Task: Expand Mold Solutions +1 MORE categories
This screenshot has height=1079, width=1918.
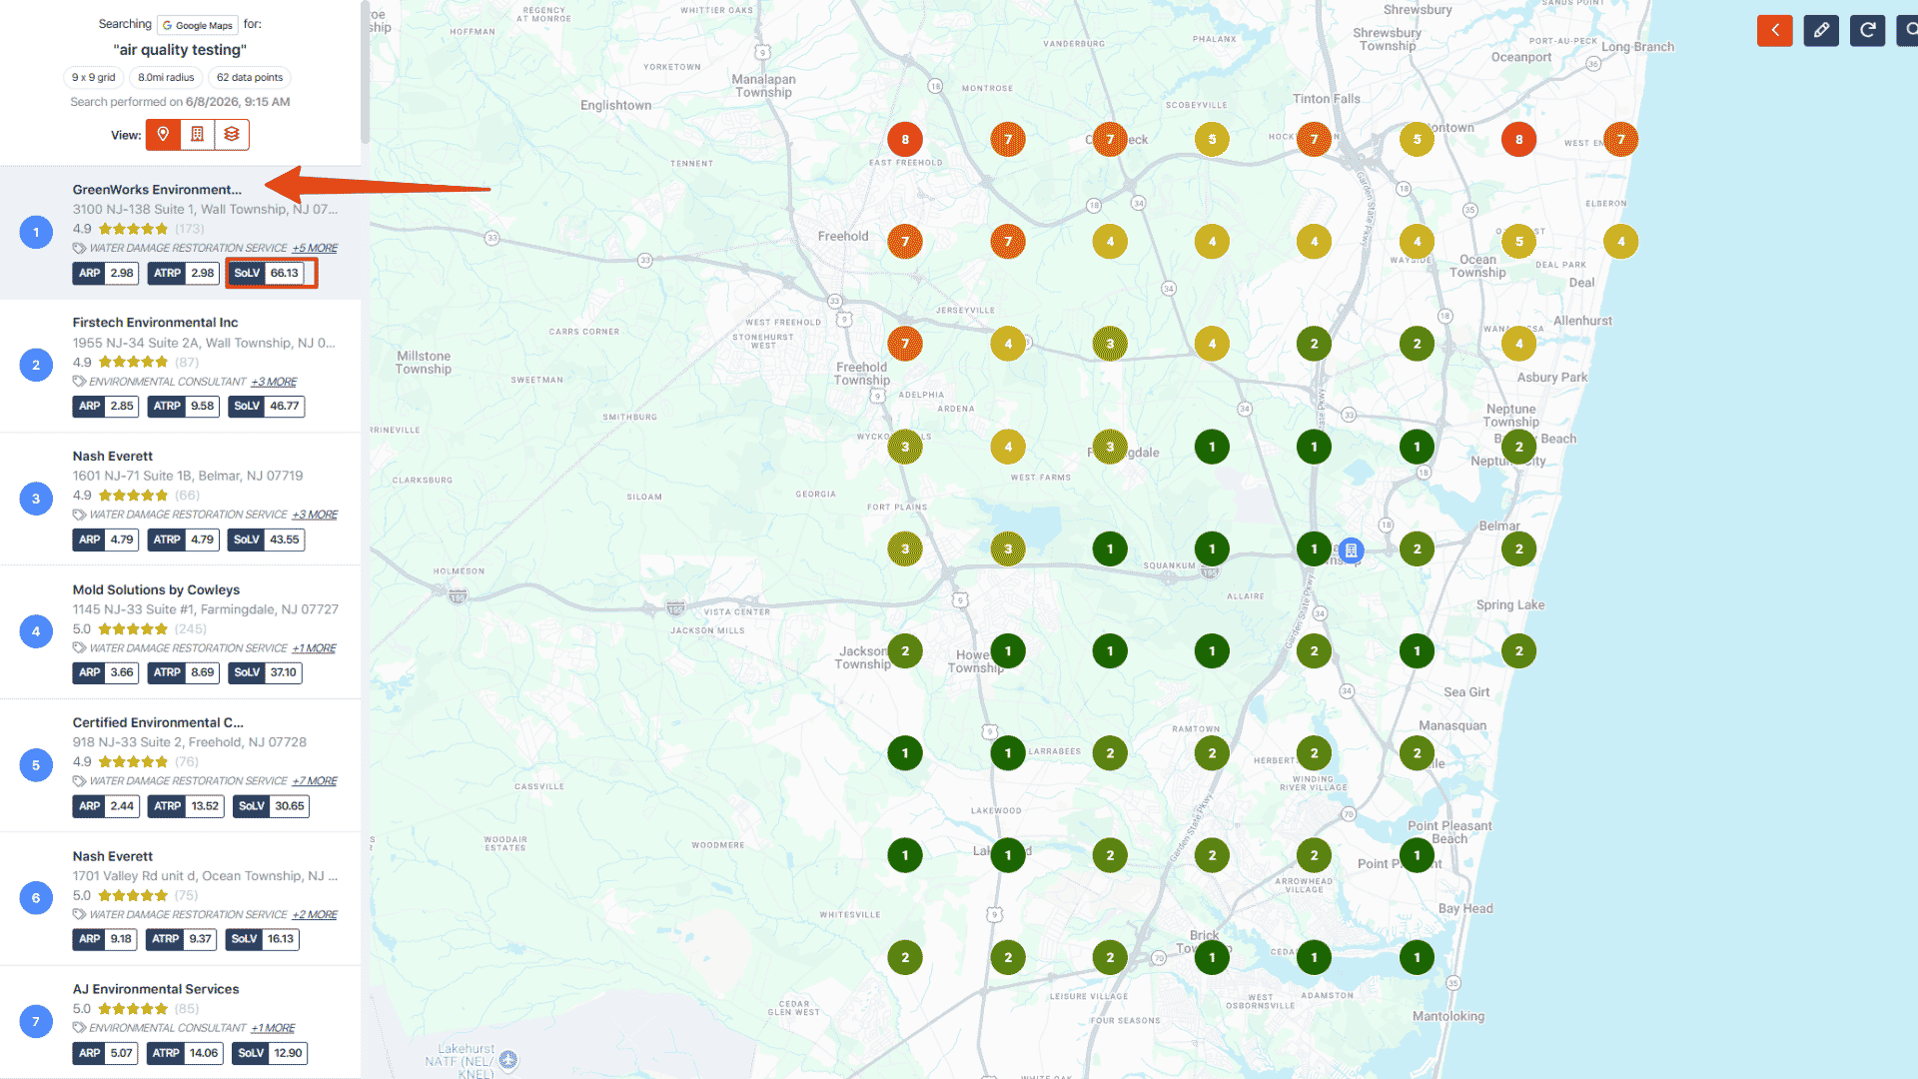Action: [314, 648]
